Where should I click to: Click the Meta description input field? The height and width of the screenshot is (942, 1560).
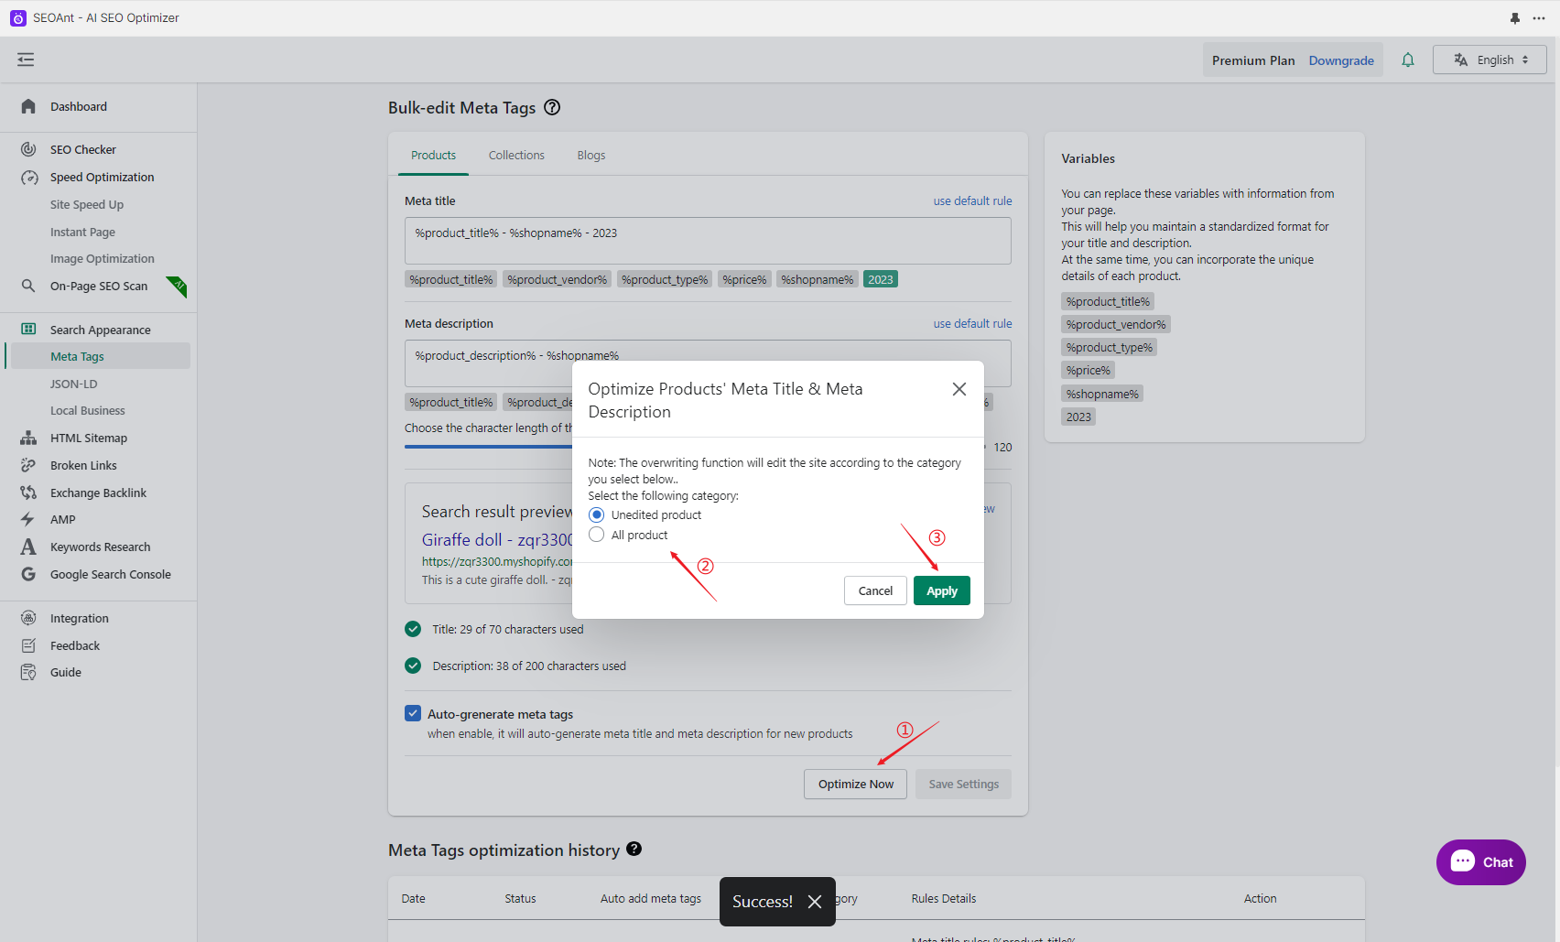(708, 363)
